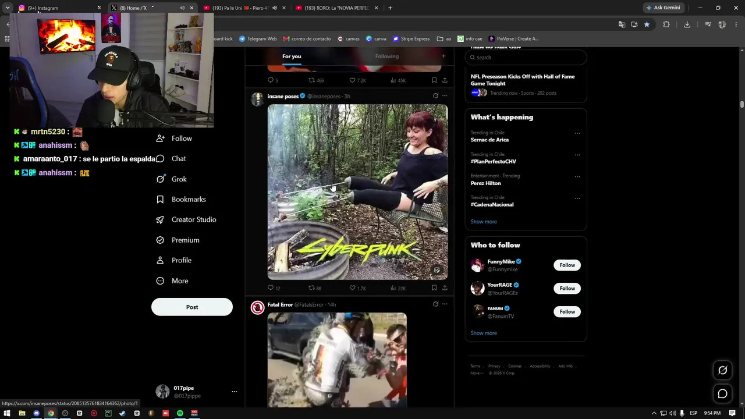Click the X search field
Image resolution: width=745 pixels, height=419 pixels.
526,58
